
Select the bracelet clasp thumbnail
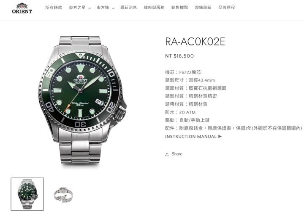tap(63, 194)
